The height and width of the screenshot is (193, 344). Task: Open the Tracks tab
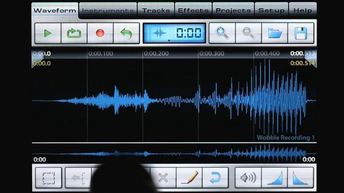pos(156,10)
